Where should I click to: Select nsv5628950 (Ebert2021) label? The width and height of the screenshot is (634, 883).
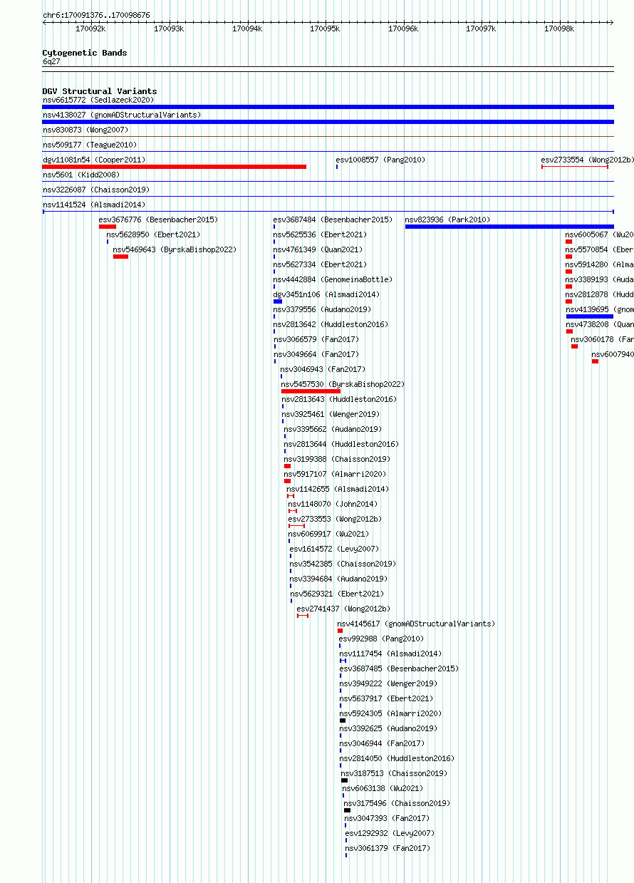click(153, 234)
